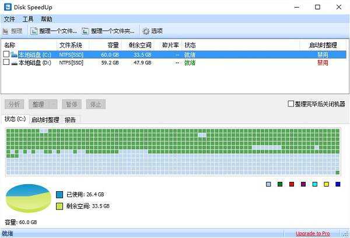The width and height of the screenshot is (350, 238).
Task: Click the cyan legend swatch
Action: click(x=315, y=184)
